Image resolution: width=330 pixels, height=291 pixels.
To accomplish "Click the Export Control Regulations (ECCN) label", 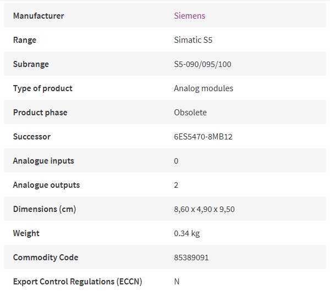I will tap(78, 282).
